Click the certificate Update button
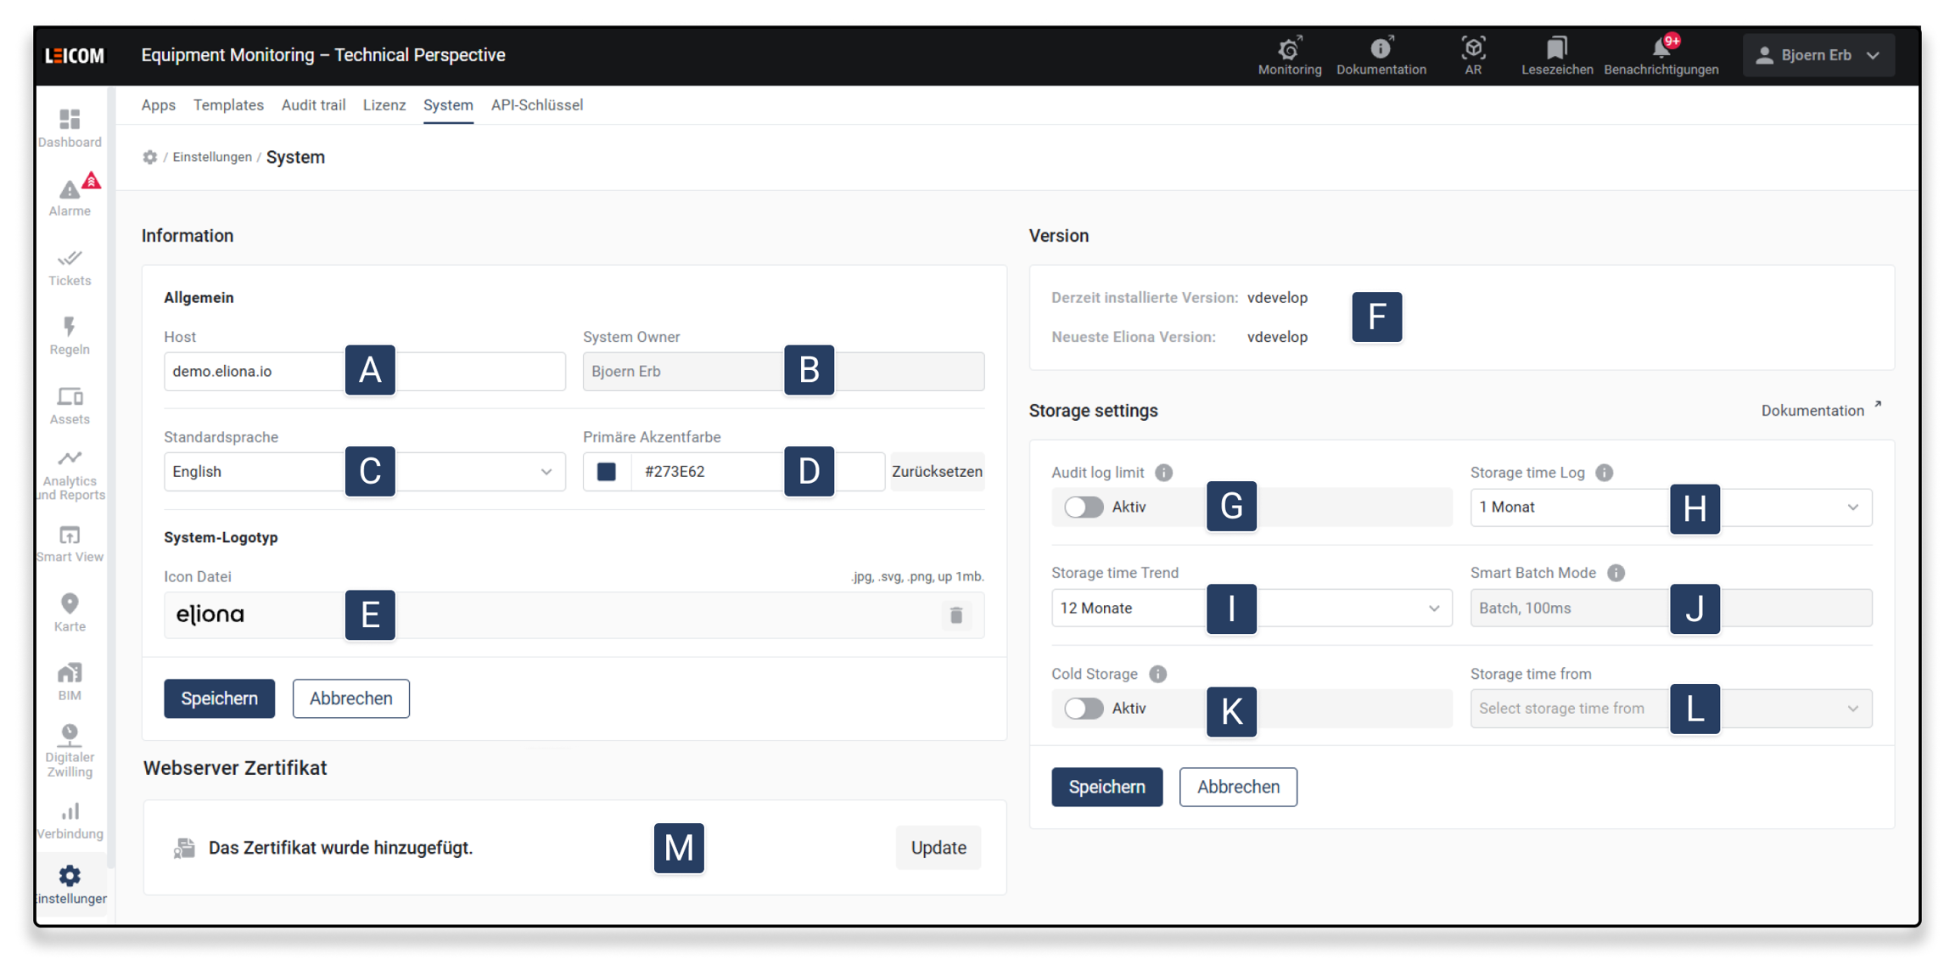The height and width of the screenshot is (970, 1955). [x=938, y=848]
